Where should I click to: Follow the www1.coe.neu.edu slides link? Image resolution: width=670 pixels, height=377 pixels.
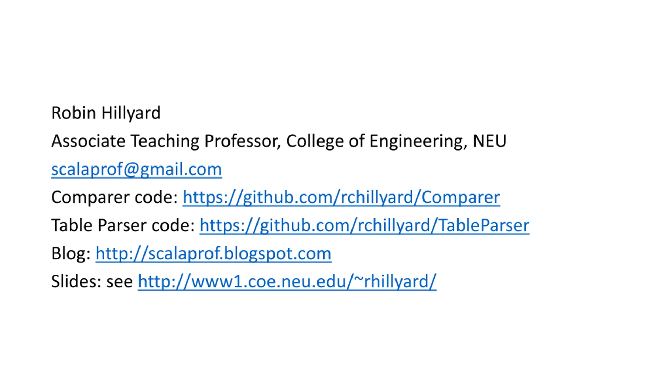click(x=287, y=281)
